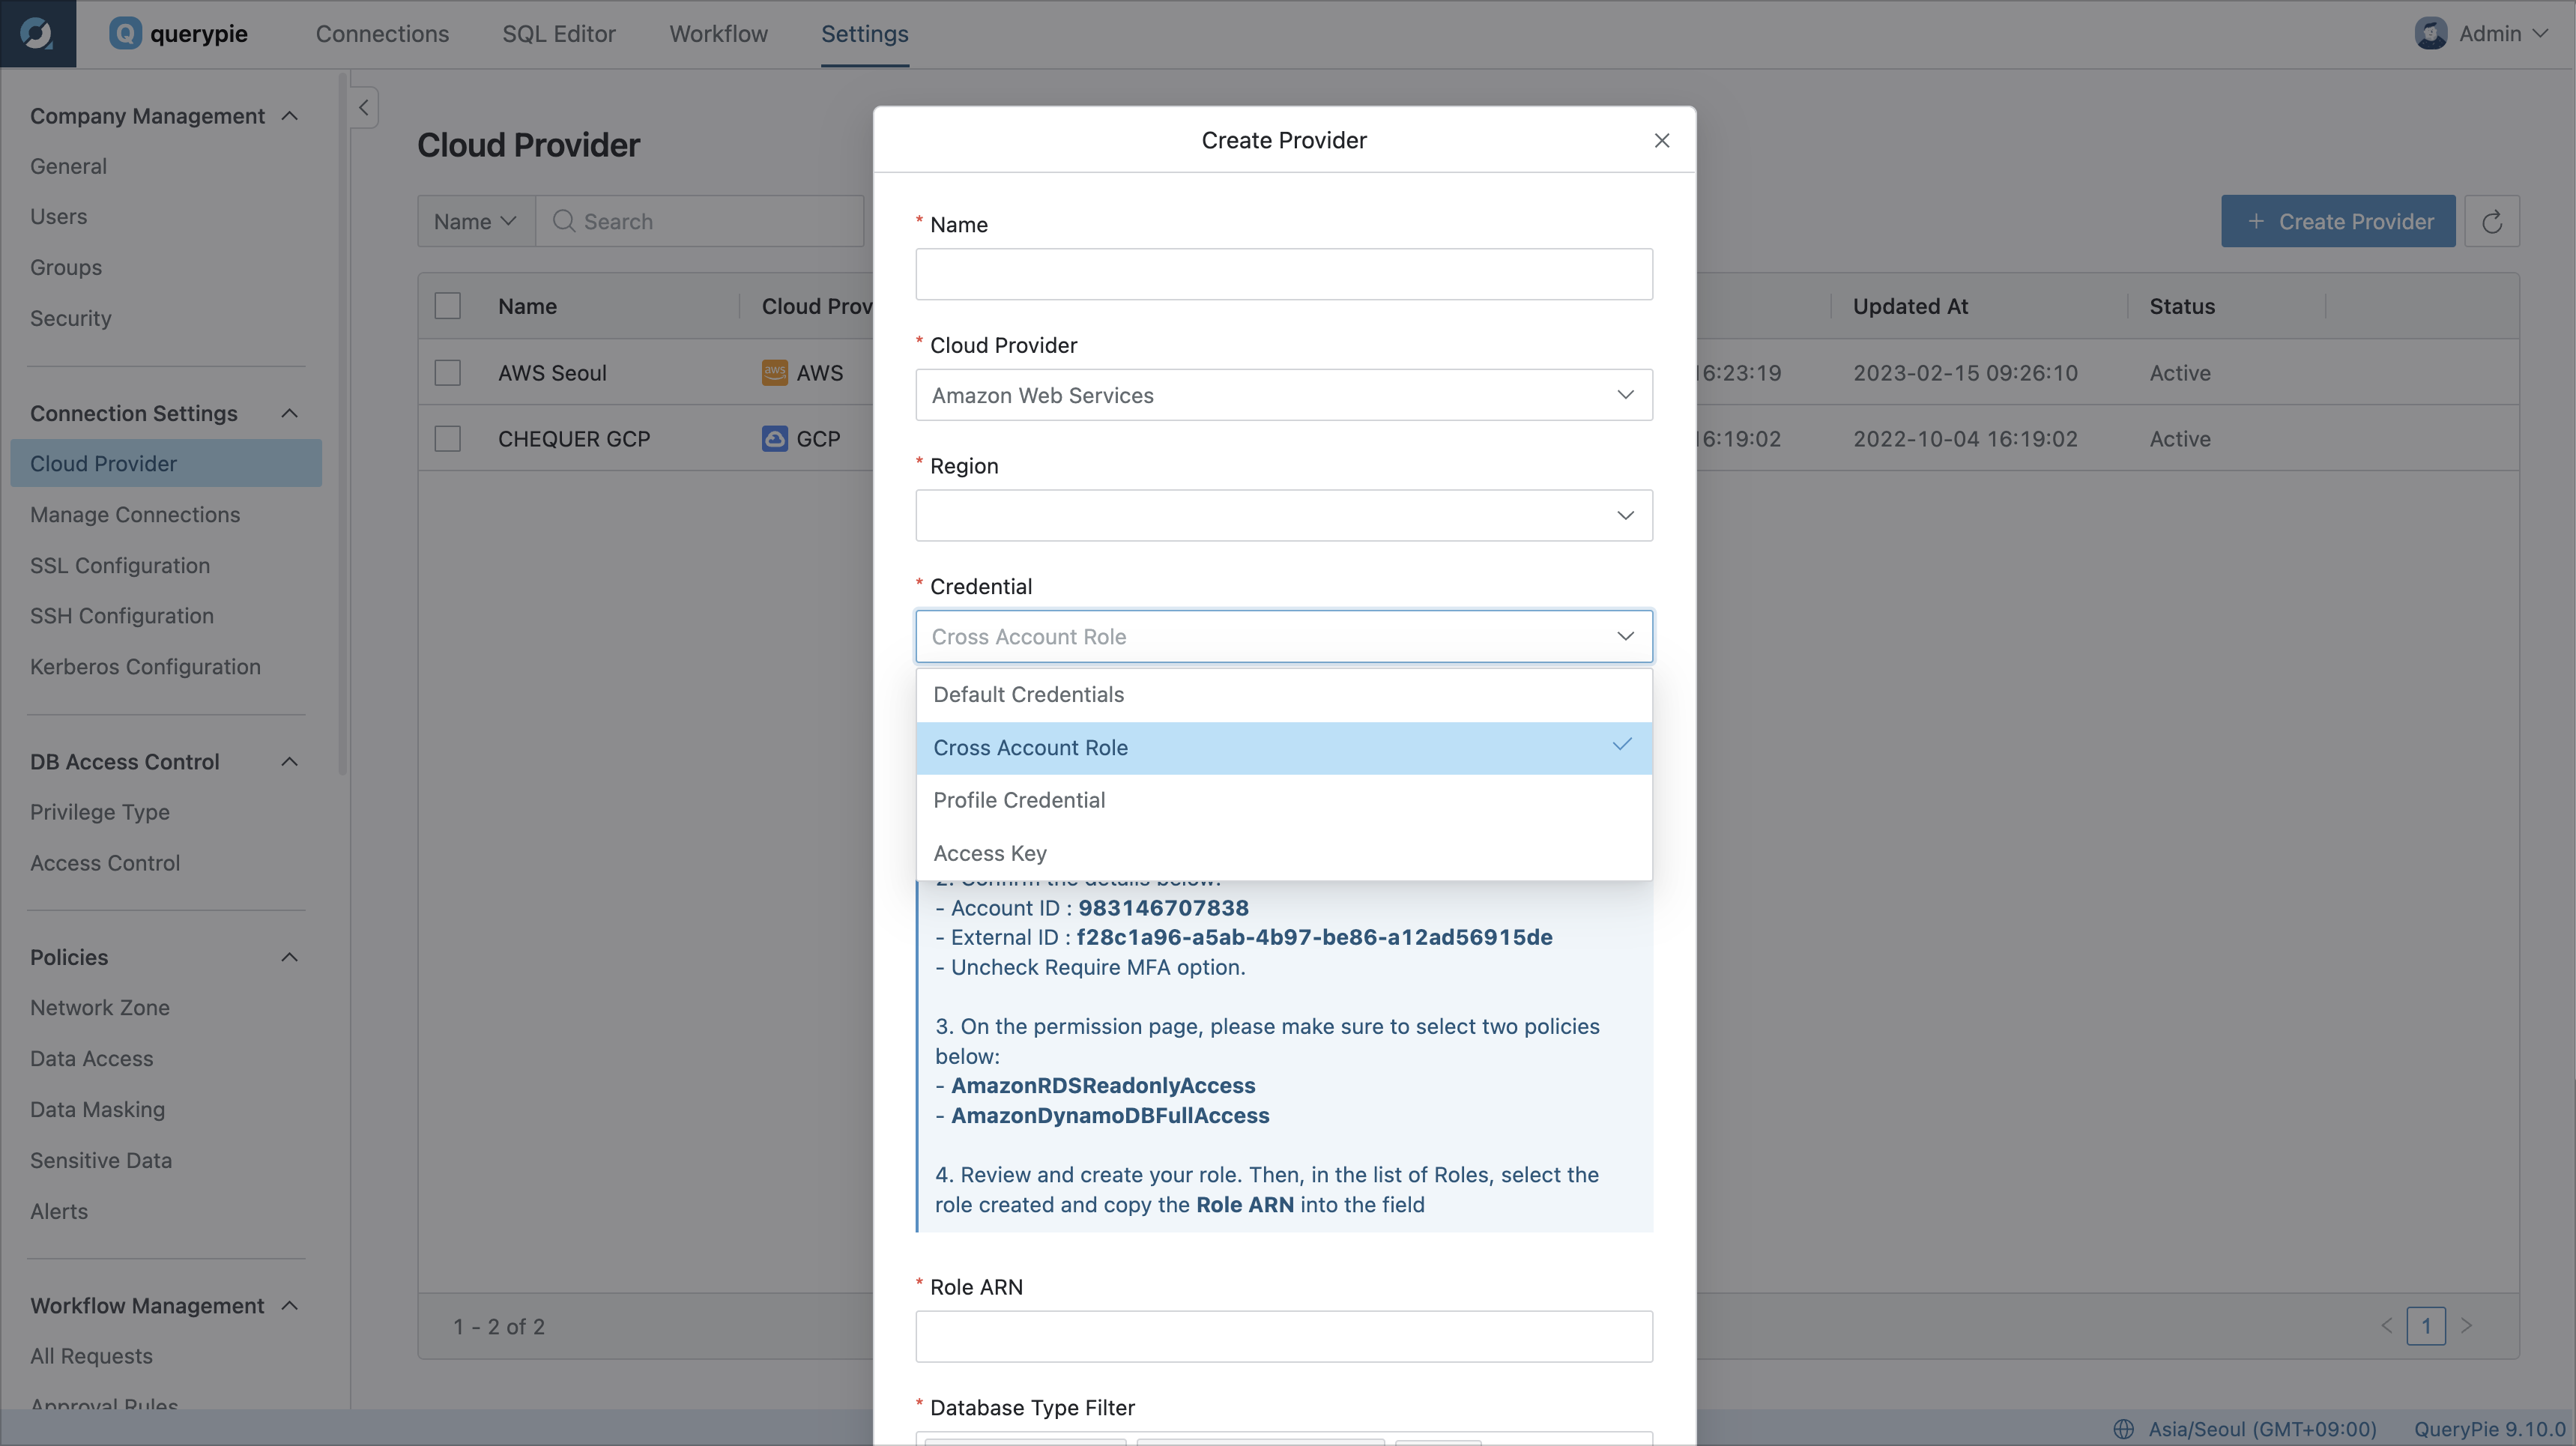The width and height of the screenshot is (2576, 1446).
Task: Click the AWS logo icon in the AWS Seoul row
Action: click(774, 373)
